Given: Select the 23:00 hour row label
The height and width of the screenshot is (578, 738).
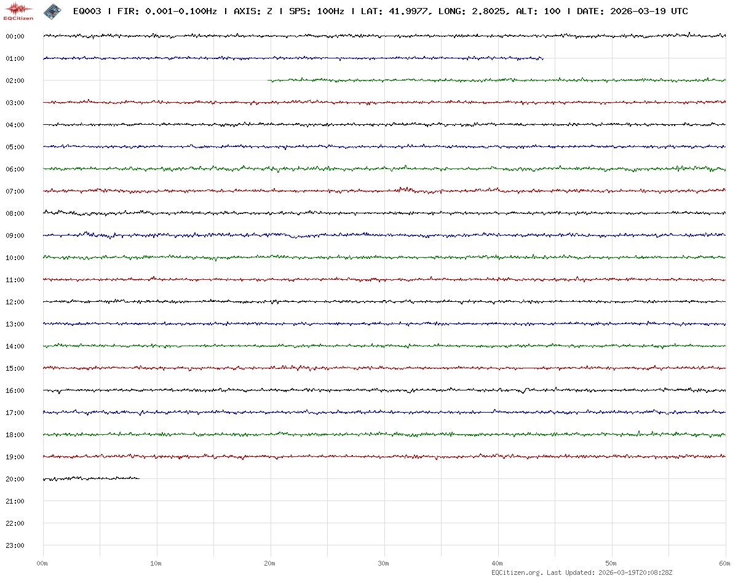Looking at the screenshot, I should click(15, 545).
